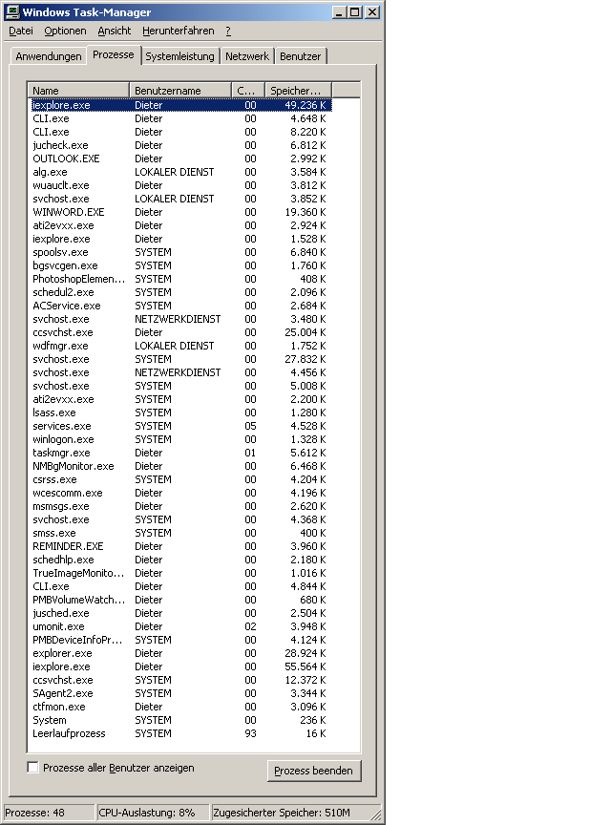Click the Task-Manager title bar icon
611x825 pixels.
pyautogui.click(x=11, y=12)
